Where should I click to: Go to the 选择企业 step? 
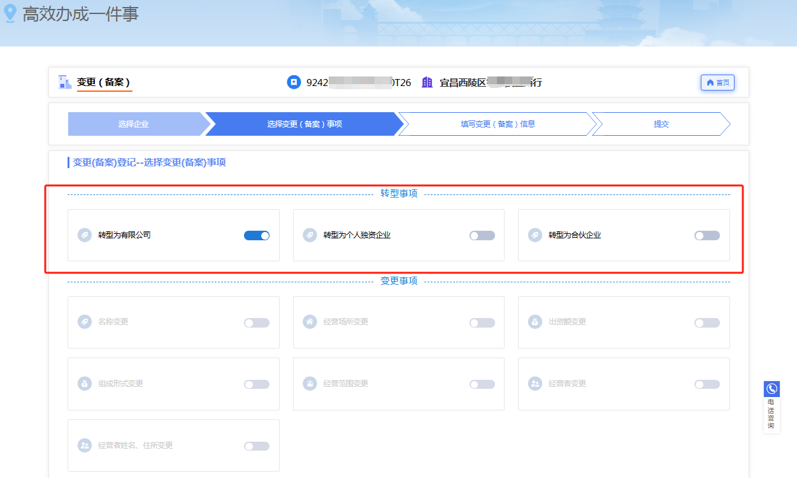point(134,124)
